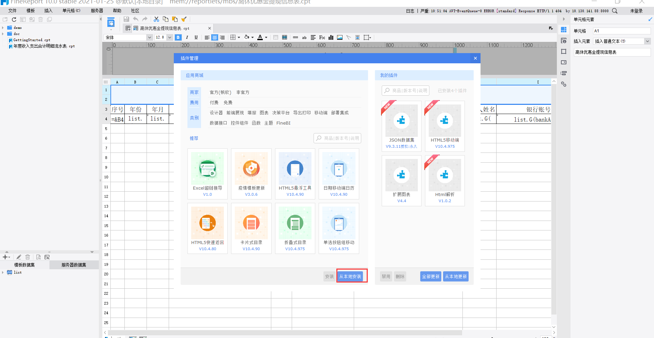654x338 pixels.
Task: Click the 删除 button in My Plugins
Action: 400,276
